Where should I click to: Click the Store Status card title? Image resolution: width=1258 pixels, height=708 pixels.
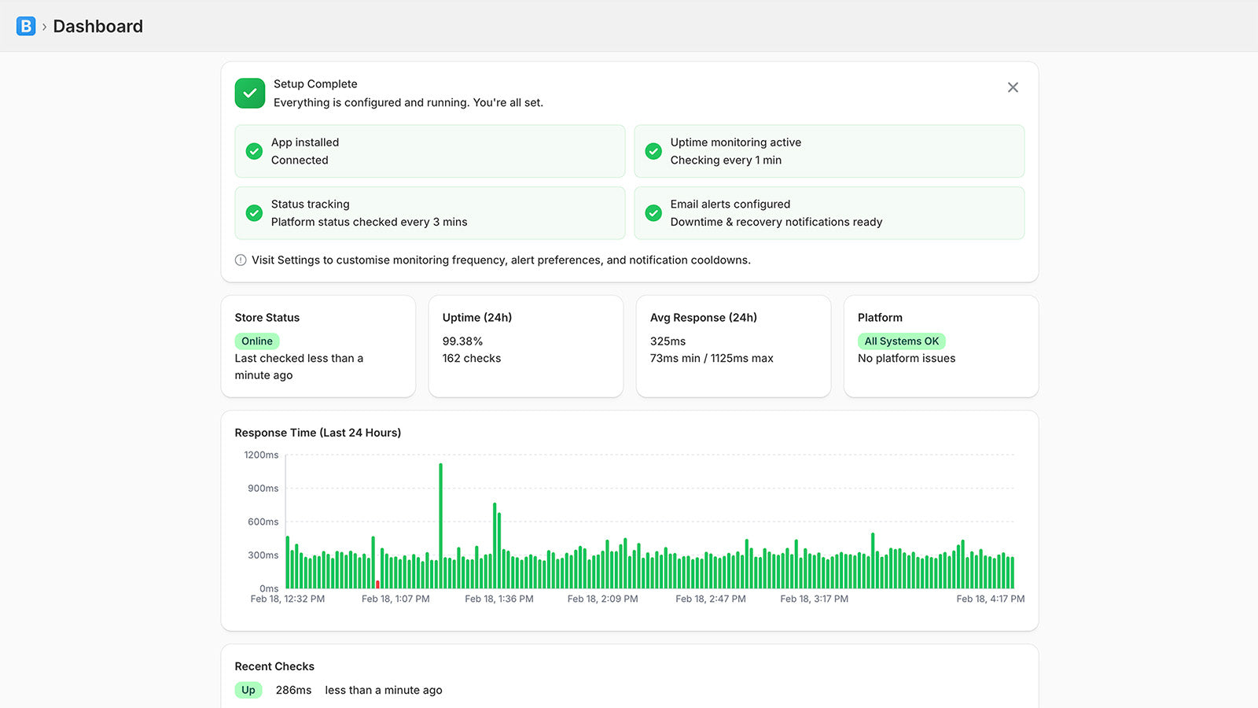click(267, 318)
